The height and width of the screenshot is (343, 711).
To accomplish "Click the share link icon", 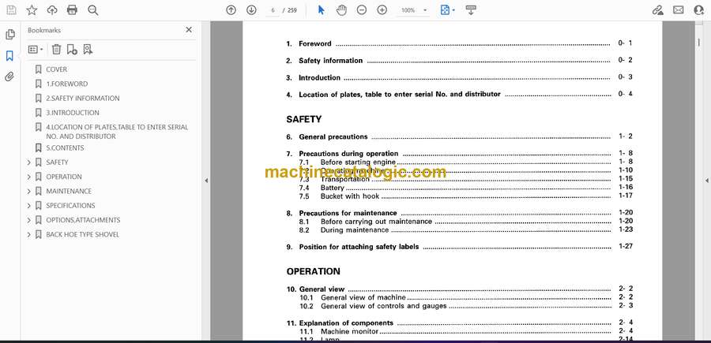I will [657, 10].
